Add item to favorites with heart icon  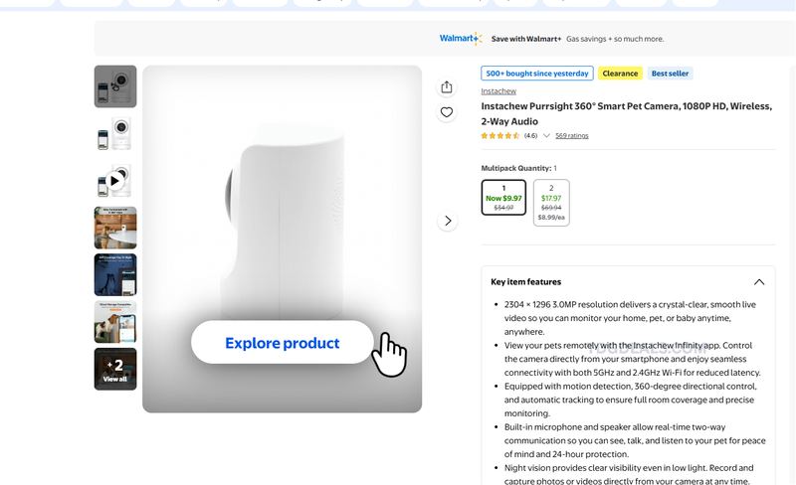(446, 112)
